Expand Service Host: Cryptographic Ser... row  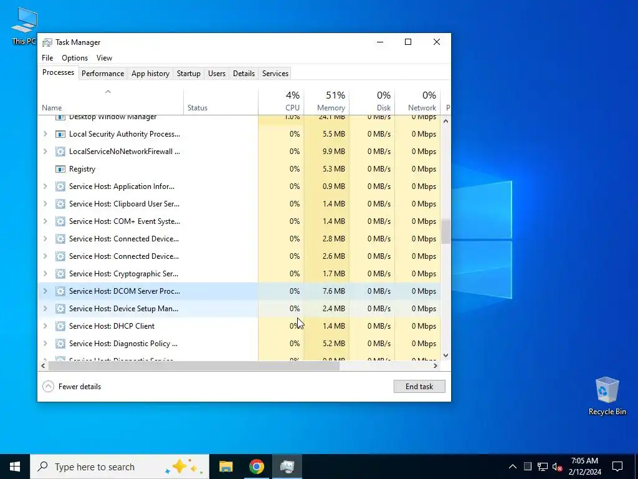45,274
